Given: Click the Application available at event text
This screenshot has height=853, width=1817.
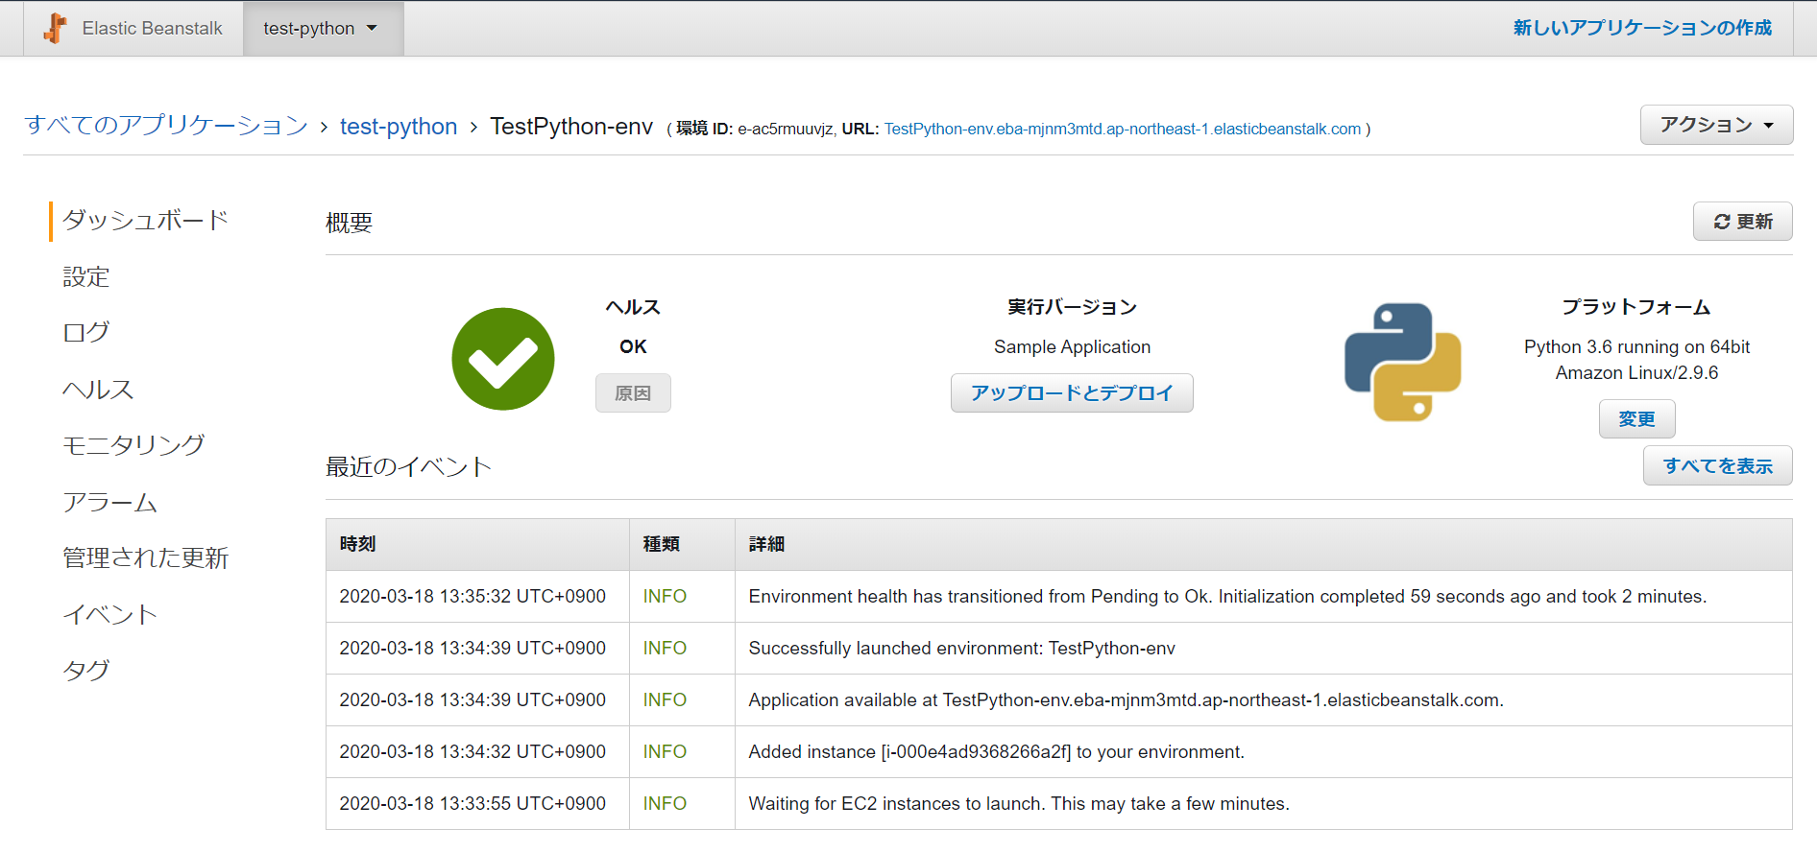Looking at the screenshot, I should coord(1126,700).
